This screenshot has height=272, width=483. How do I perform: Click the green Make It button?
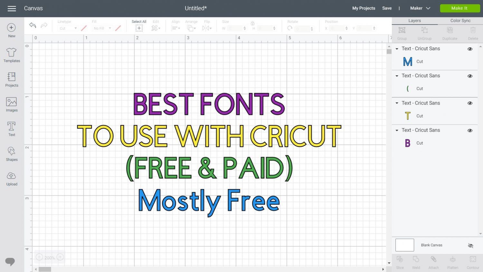pos(460,8)
